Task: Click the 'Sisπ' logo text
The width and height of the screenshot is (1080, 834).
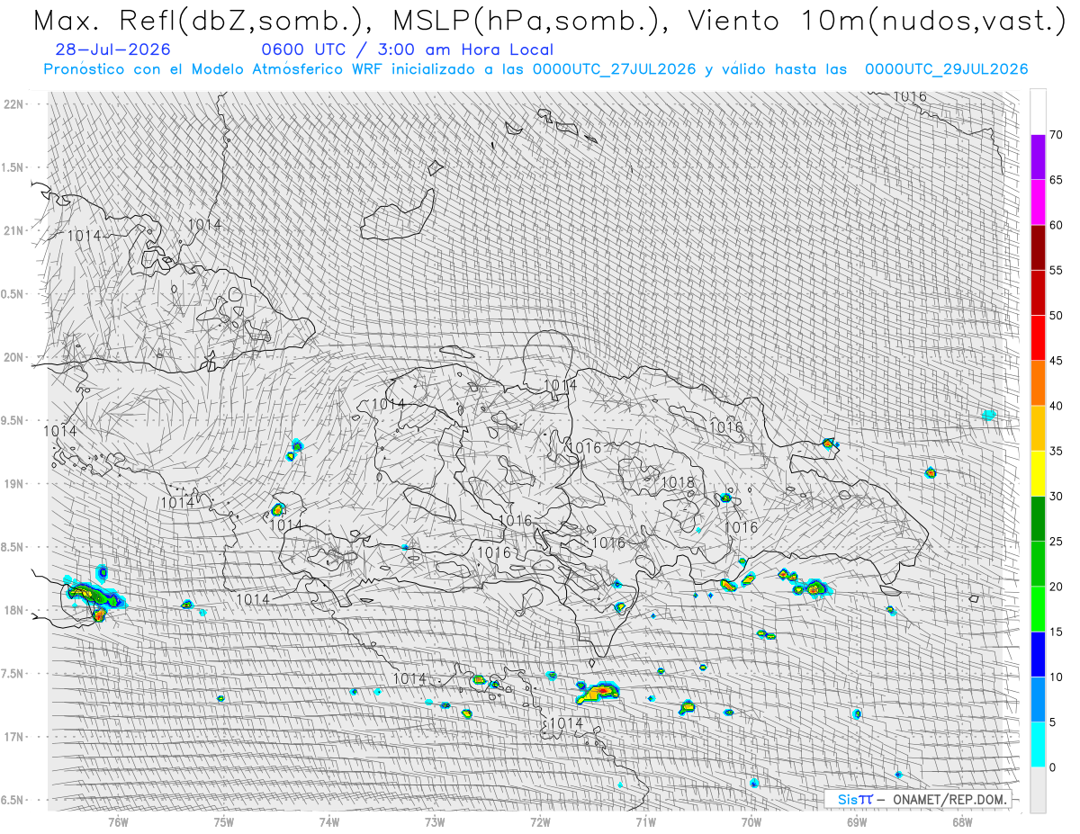Action: [x=854, y=799]
